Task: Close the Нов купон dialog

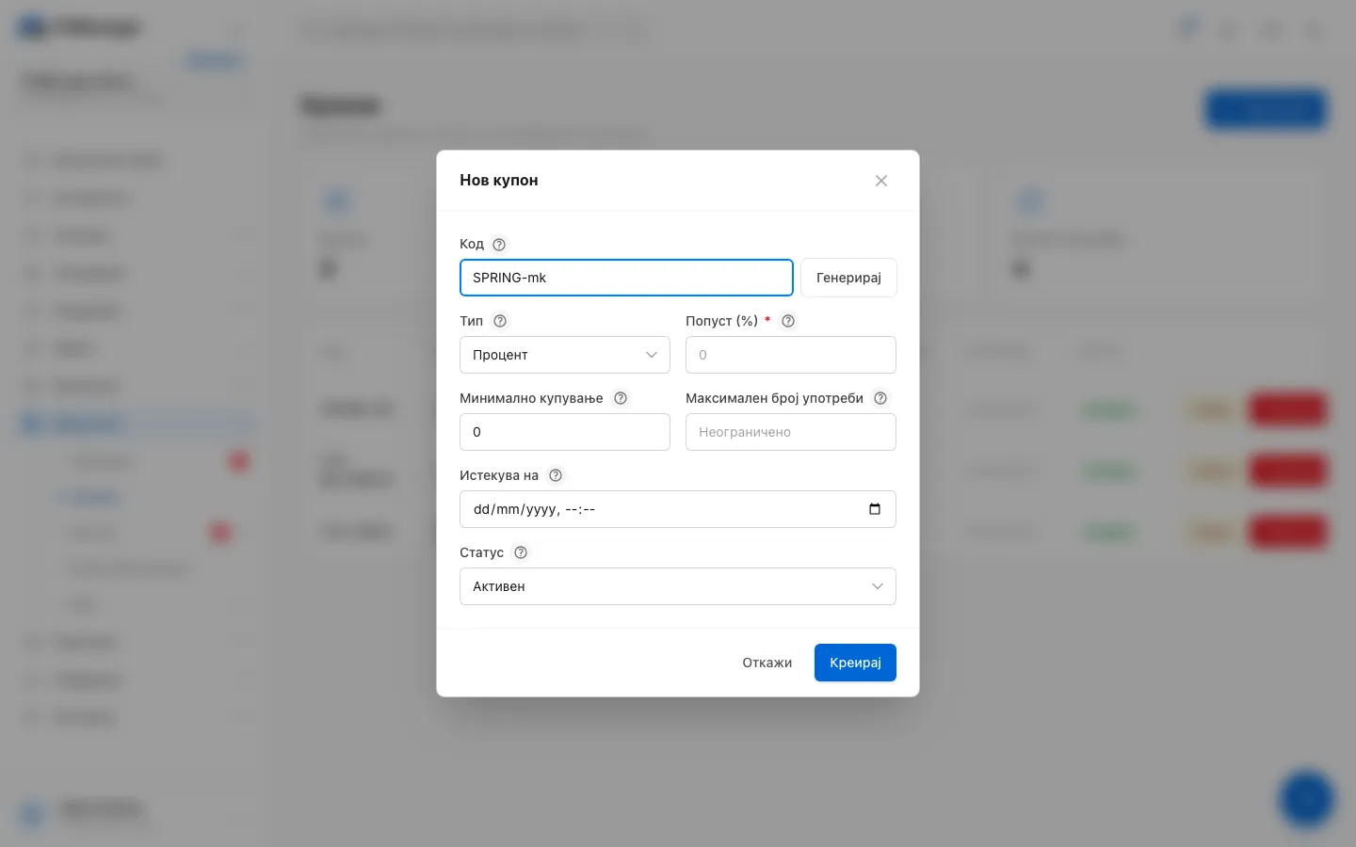Action: [881, 181]
